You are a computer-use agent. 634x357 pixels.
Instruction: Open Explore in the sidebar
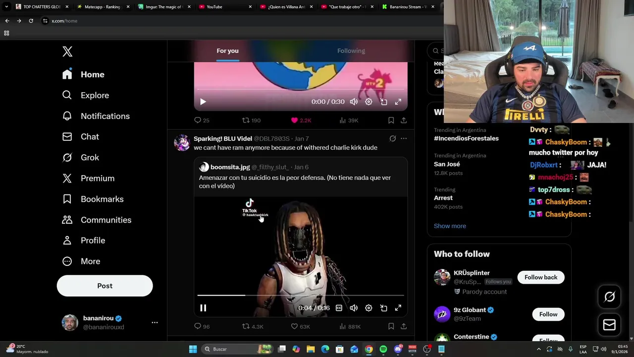click(85, 95)
